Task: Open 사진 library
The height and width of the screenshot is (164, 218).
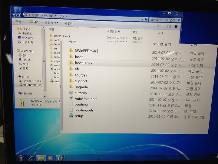Action: point(23,64)
